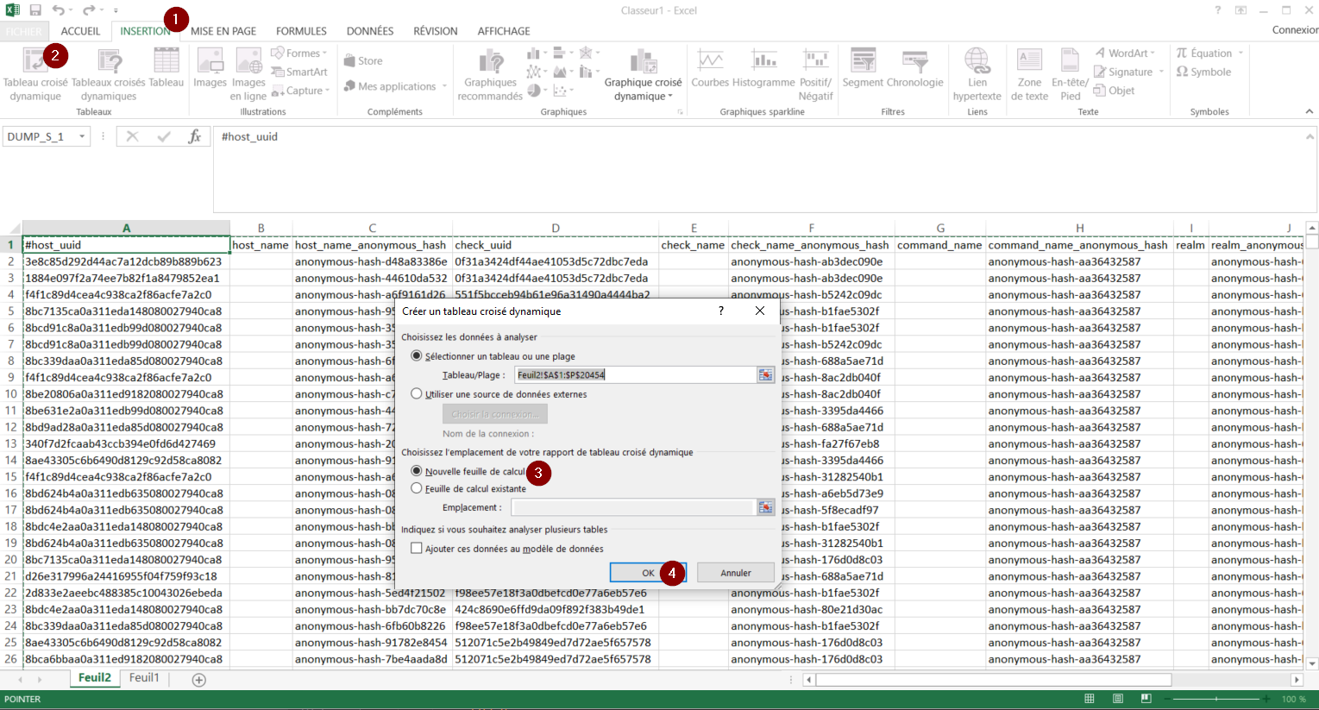Viewport: 1319px width, 710px height.
Task: Open Graphique croisé dynamique dropdown
Action: click(x=643, y=90)
